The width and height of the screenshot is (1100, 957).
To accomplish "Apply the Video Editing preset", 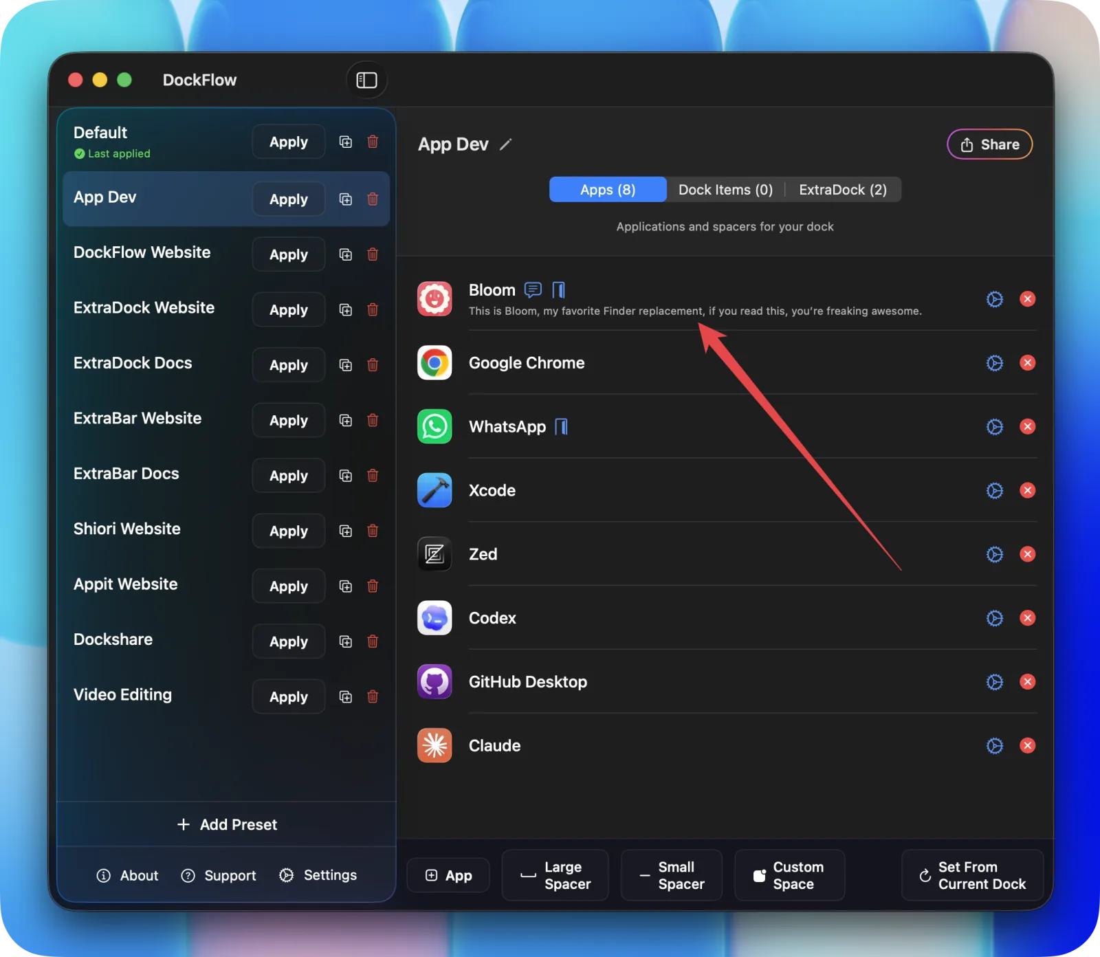I will [x=289, y=697].
